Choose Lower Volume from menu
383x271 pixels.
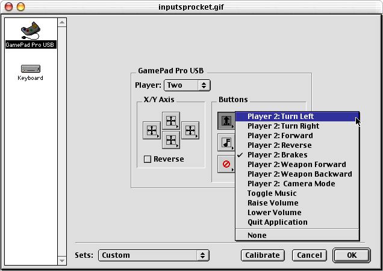pyautogui.click(x=297, y=213)
